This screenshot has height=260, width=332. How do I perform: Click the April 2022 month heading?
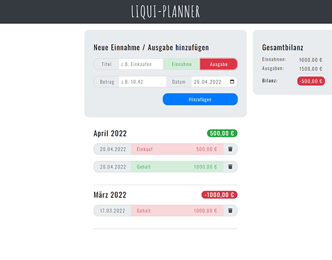pos(110,133)
